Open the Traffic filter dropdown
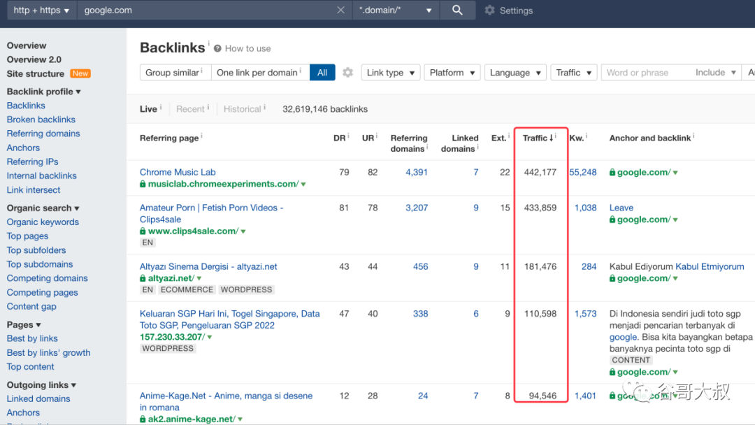The width and height of the screenshot is (755, 425). tap(574, 73)
